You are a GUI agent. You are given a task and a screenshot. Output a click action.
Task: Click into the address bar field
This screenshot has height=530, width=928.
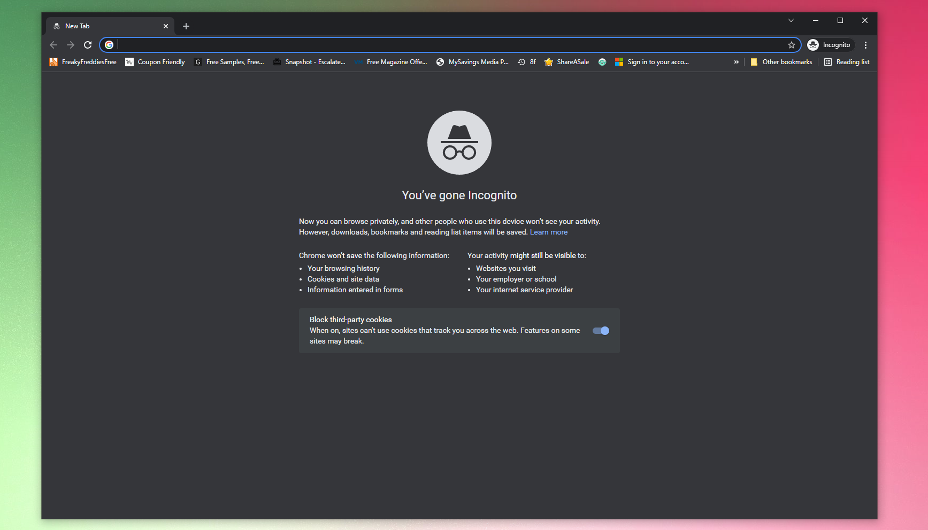[x=449, y=45]
